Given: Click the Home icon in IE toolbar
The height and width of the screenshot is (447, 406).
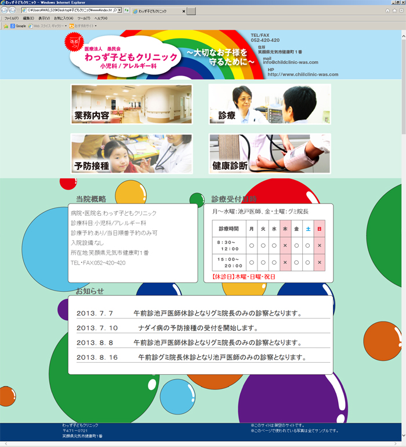Looking at the screenshot, I should (387, 10).
